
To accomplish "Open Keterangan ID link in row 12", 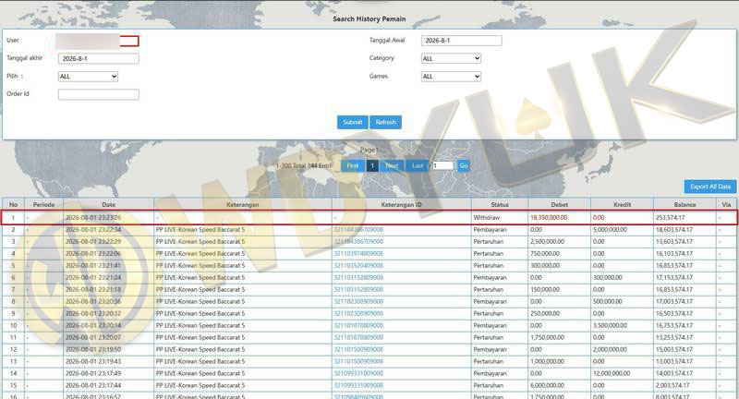I will point(358,349).
